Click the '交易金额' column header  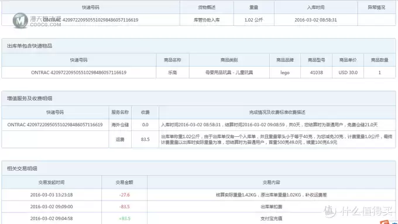pyautogui.click(x=124, y=182)
